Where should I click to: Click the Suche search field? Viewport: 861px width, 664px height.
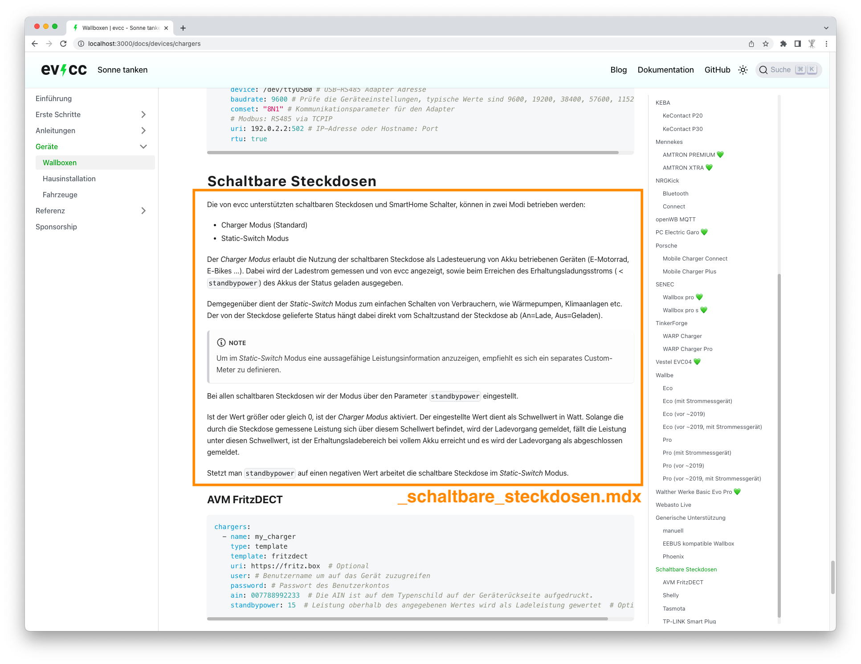(788, 70)
